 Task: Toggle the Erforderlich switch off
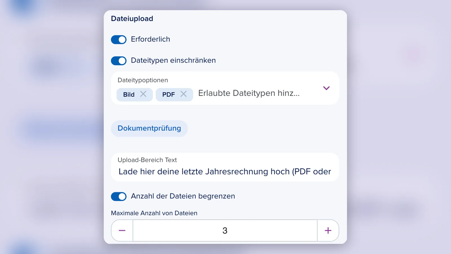(119, 40)
